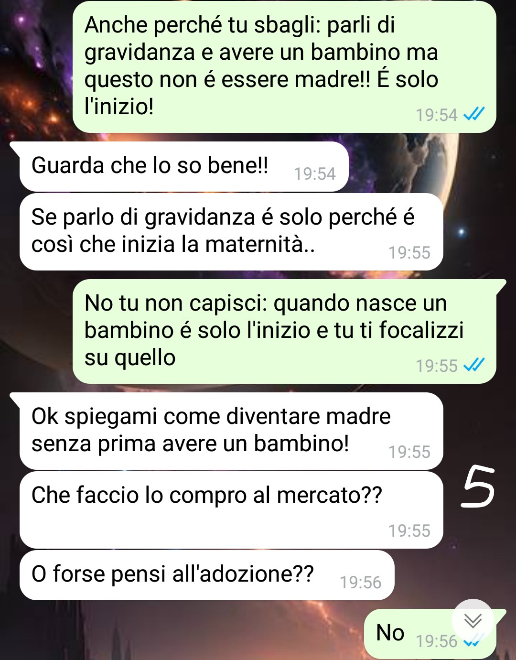Tap the sent message 'No tu non capisci'
The width and height of the screenshot is (516, 660).
pos(284,331)
